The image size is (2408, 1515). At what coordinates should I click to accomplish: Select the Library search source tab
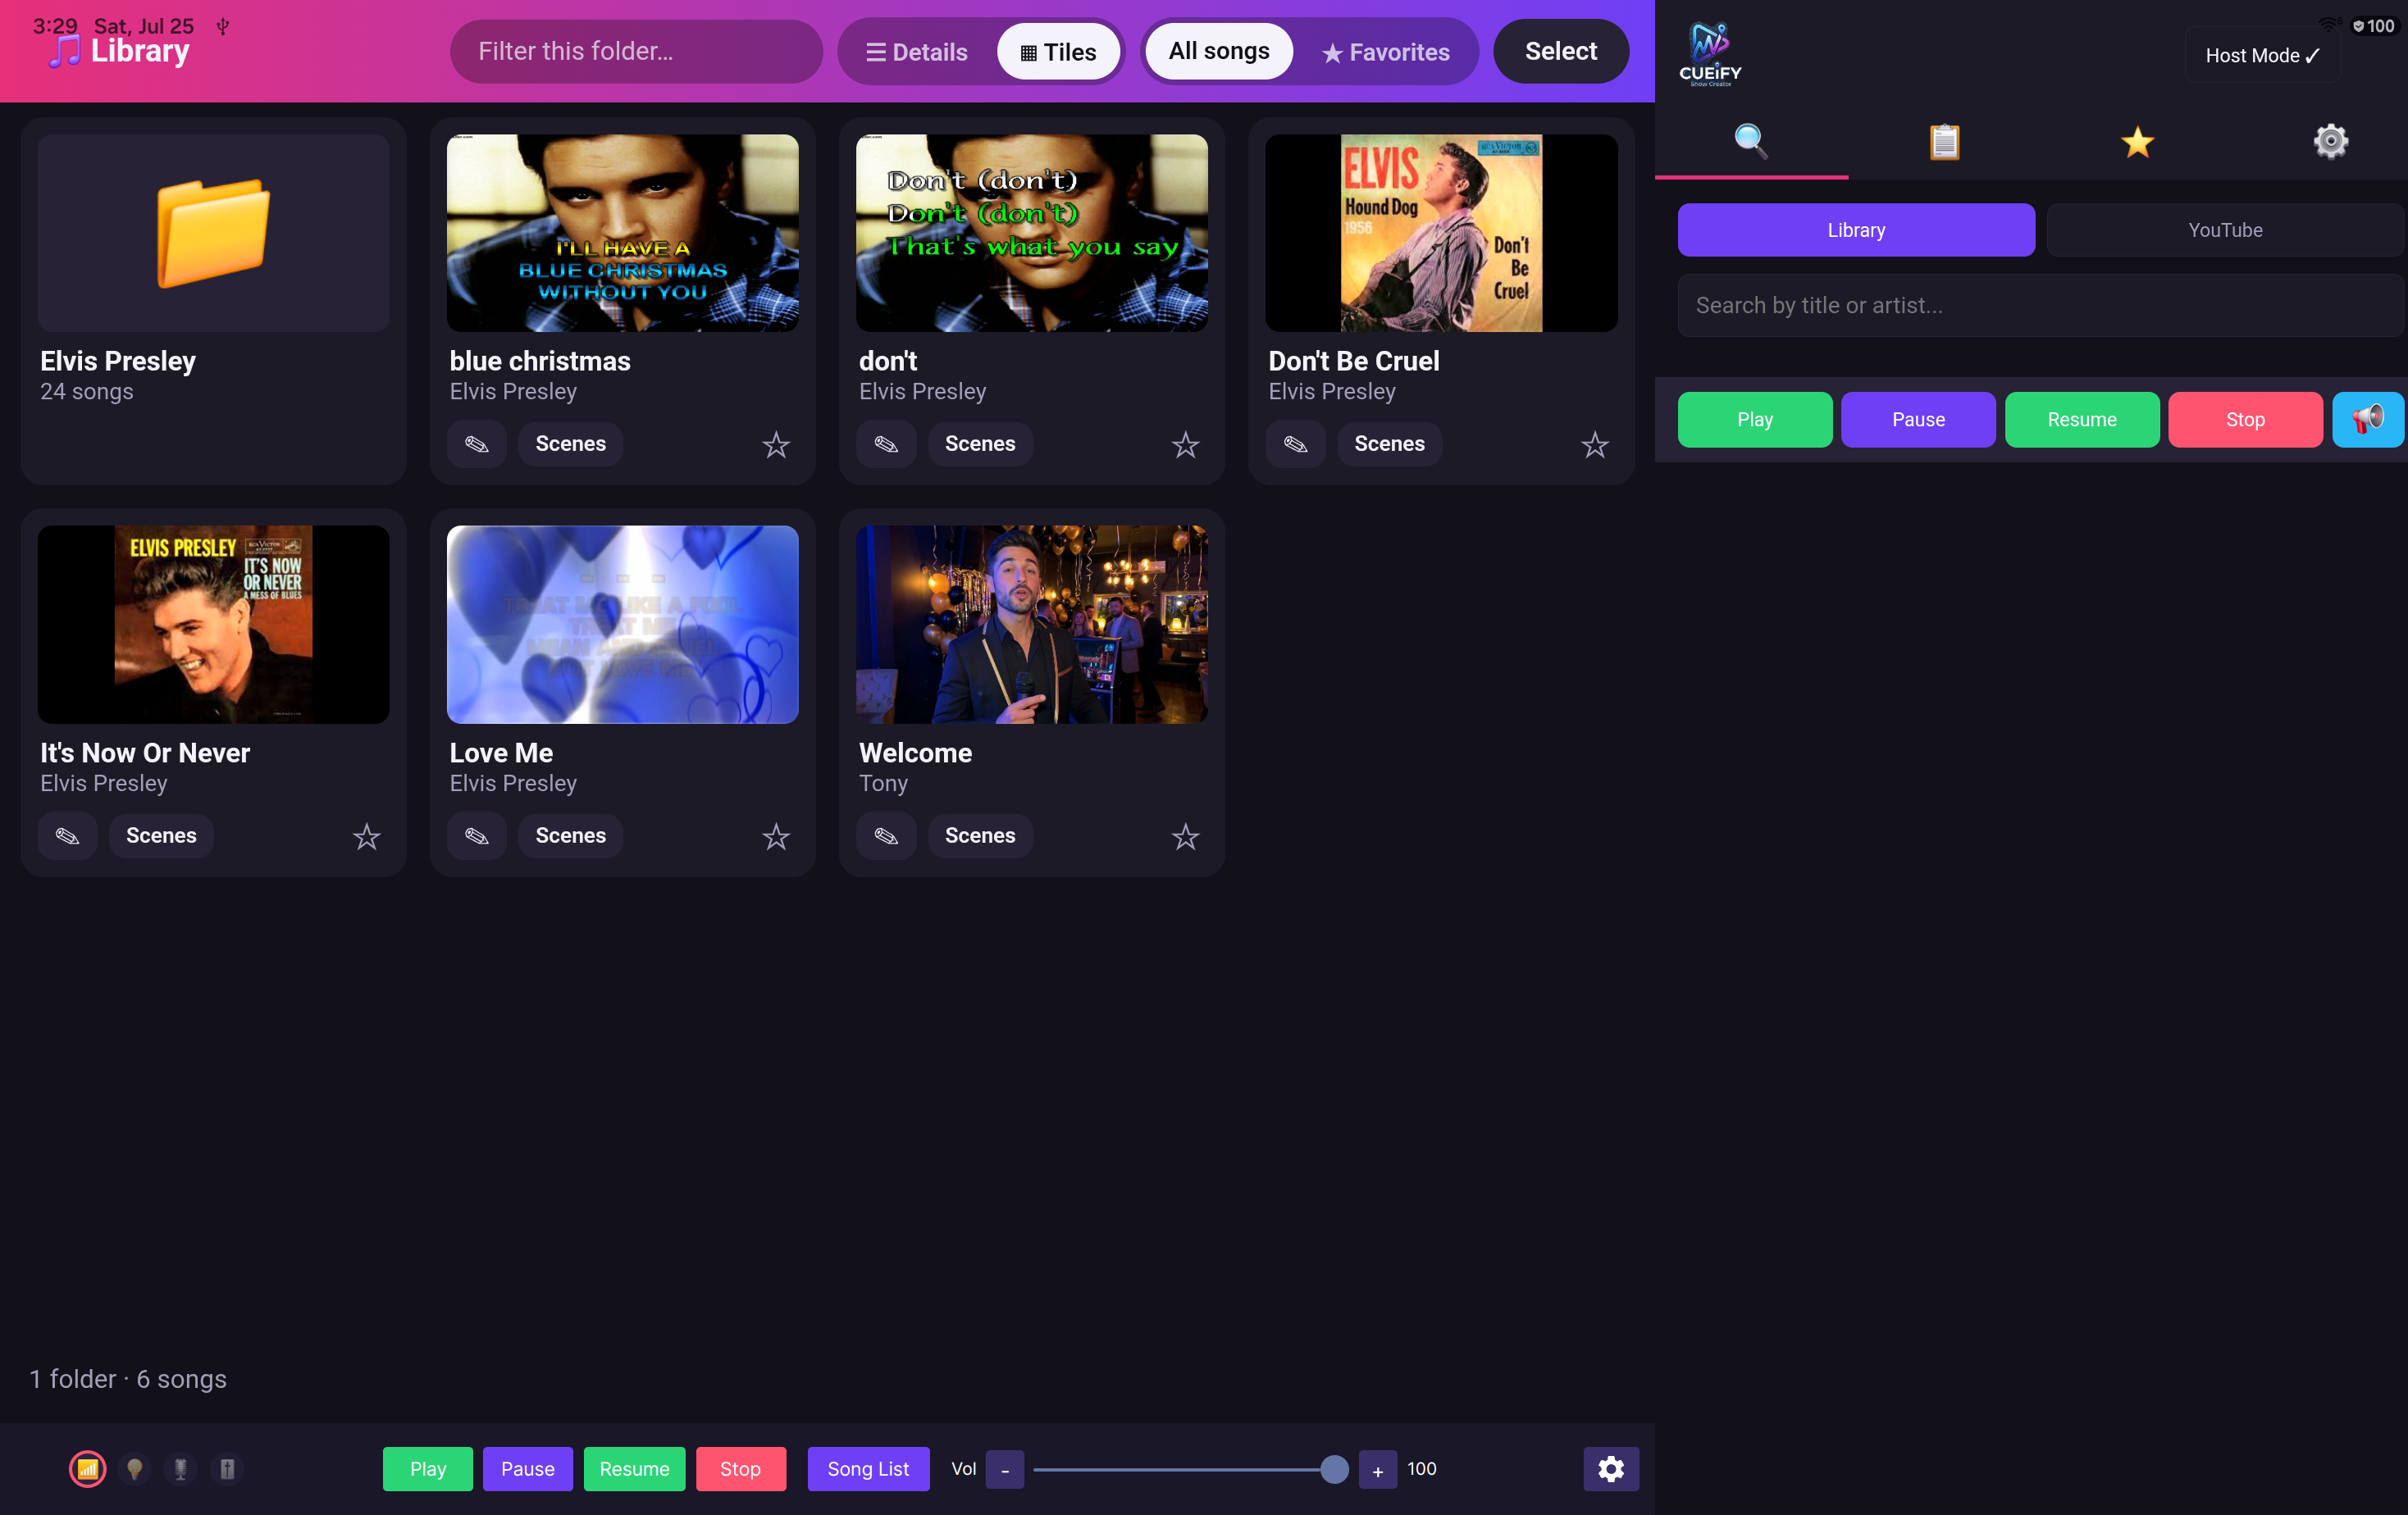click(x=1856, y=230)
